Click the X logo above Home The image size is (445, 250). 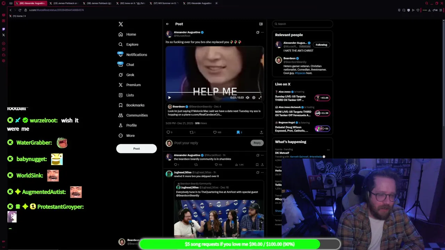pos(121,24)
